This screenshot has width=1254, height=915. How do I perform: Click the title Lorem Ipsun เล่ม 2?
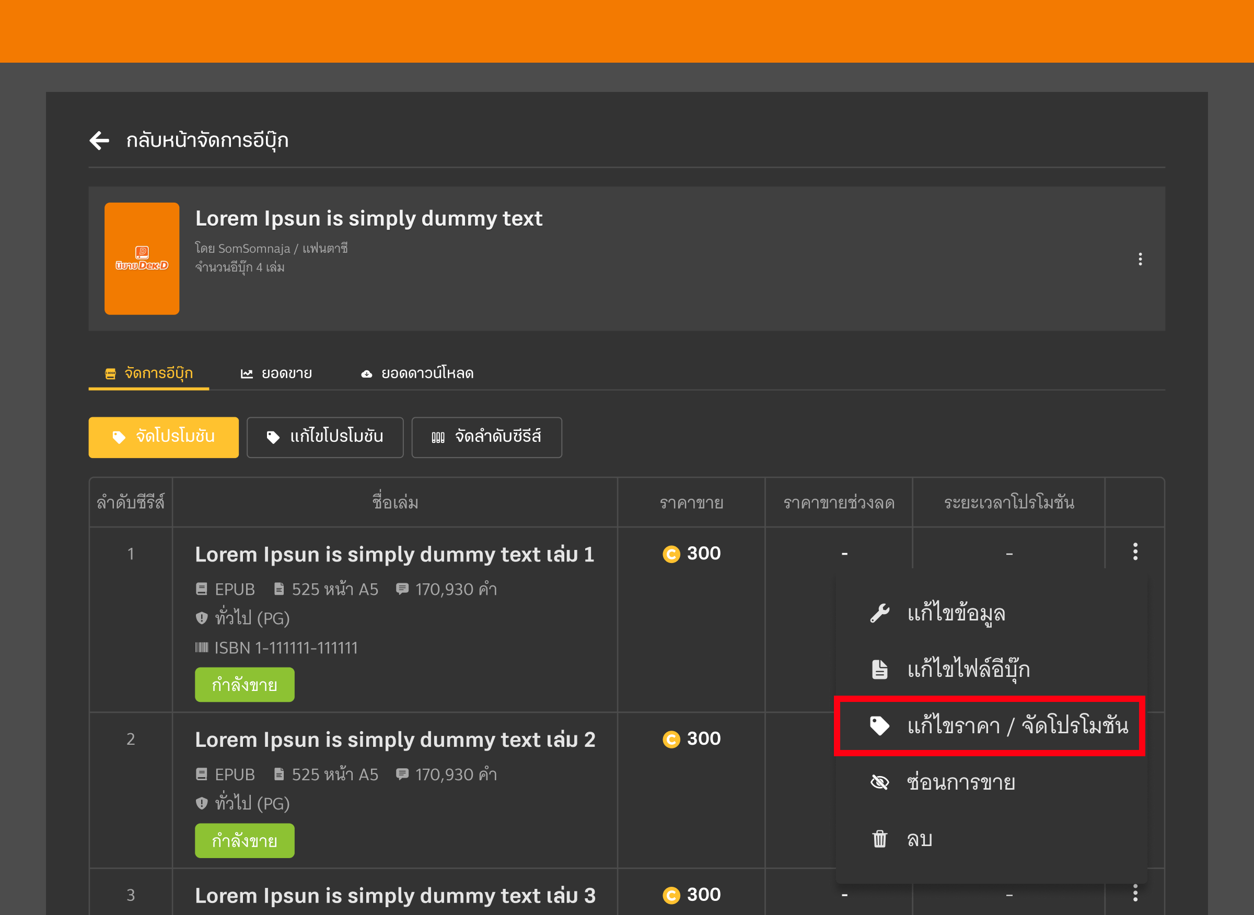click(395, 740)
